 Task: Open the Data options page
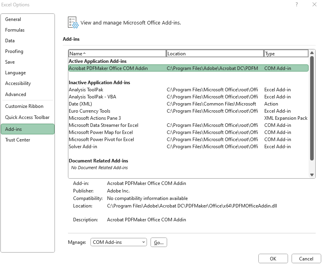tap(28, 41)
